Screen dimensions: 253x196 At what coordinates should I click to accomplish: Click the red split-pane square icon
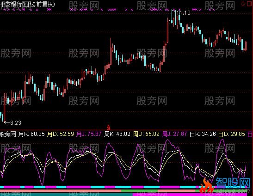pyautogui.click(x=249, y=4)
